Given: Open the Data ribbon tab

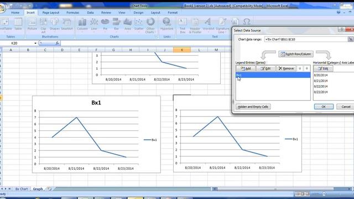Looking at the screenshot, I should tap(90, 13).
